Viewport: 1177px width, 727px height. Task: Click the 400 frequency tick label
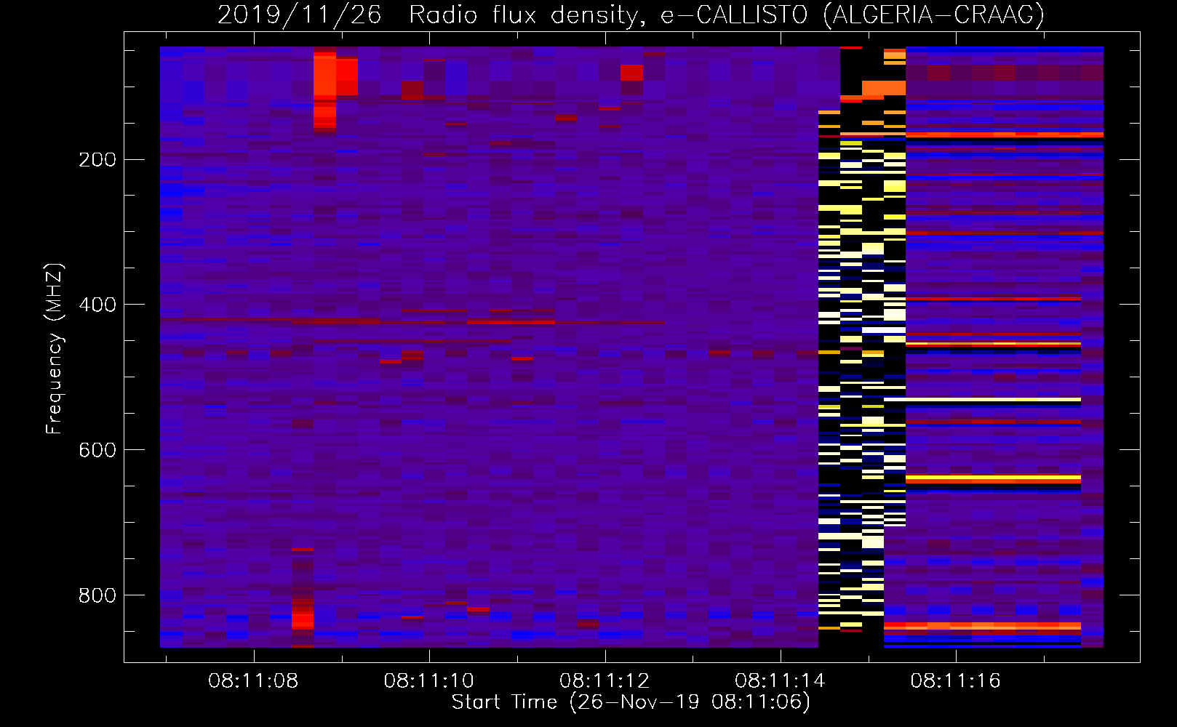coord(97,304)
